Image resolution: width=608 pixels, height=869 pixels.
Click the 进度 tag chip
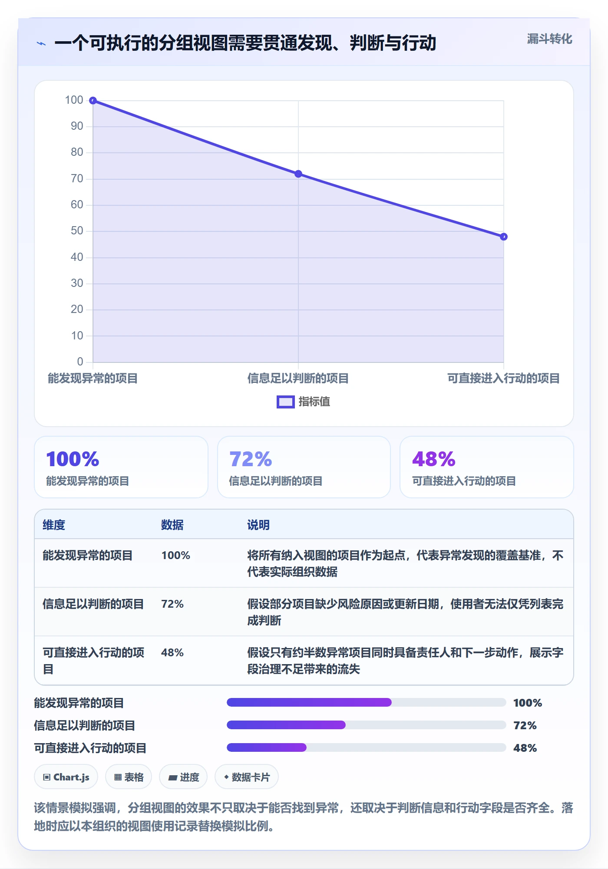point(183,777)
